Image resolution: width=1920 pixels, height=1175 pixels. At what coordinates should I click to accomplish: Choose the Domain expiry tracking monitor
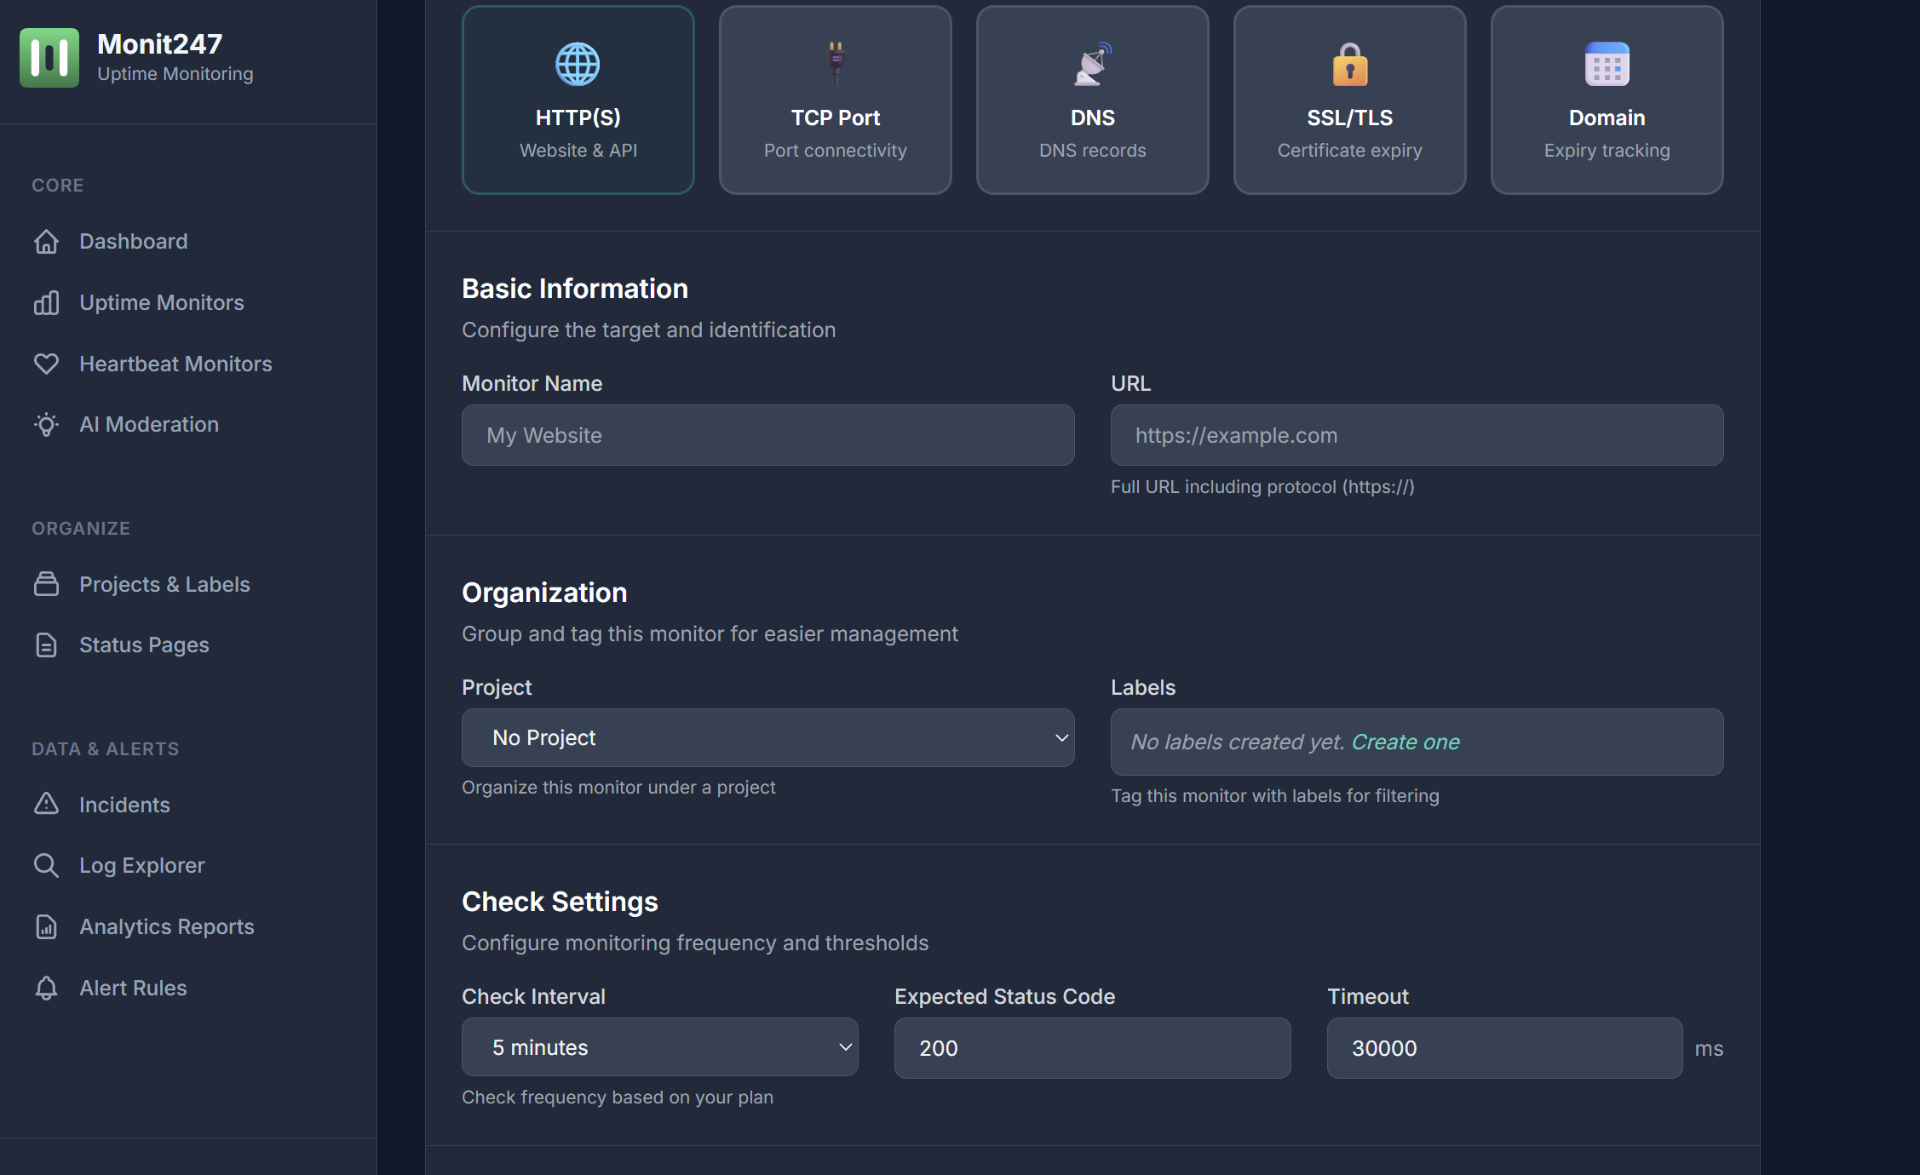tap(1607, 100)
